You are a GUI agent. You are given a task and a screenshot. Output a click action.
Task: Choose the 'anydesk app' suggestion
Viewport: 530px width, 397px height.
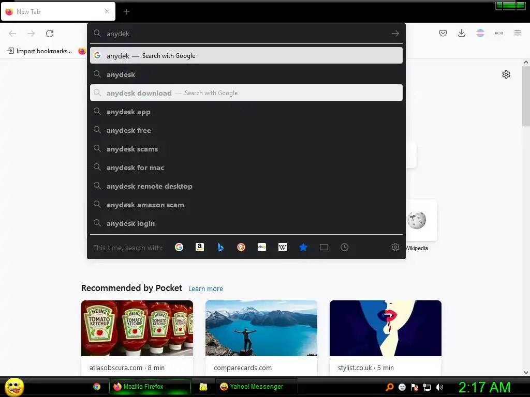coord(246,112)
